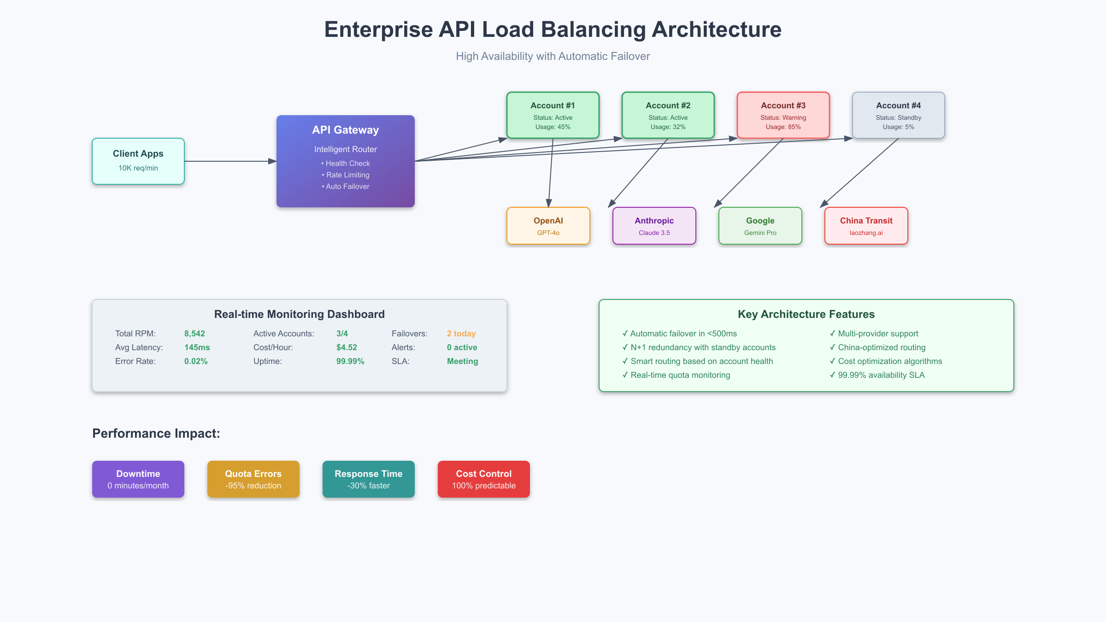This screenshot has width=1106, height=622.
Task: Click 'Real-time quota monitoring' feature
Action: (676, 375)
